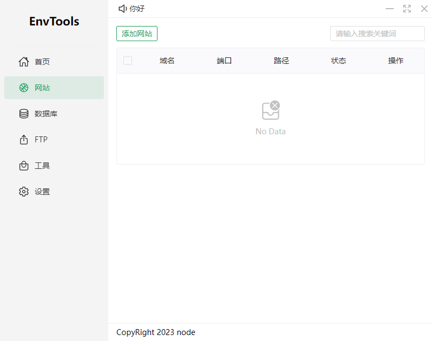Click the fullscreen expand icon in titlebar
Image resolution: width=433 pixels, height=341 pixels.
(x=407, y=9)
